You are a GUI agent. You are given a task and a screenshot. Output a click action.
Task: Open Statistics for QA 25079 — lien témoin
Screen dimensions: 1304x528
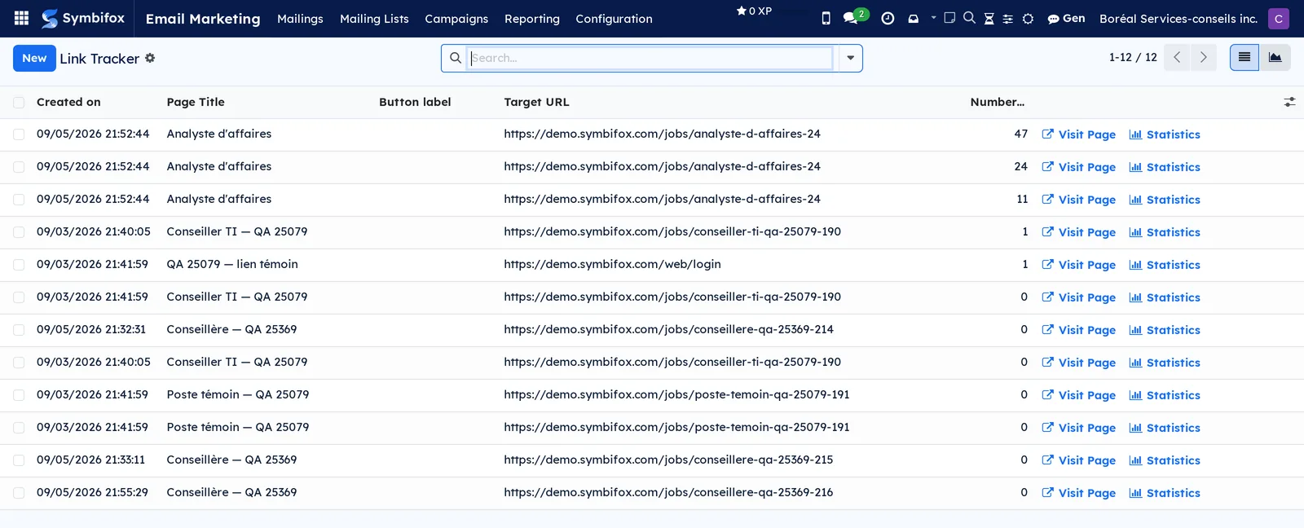[x=1165, y=265]
